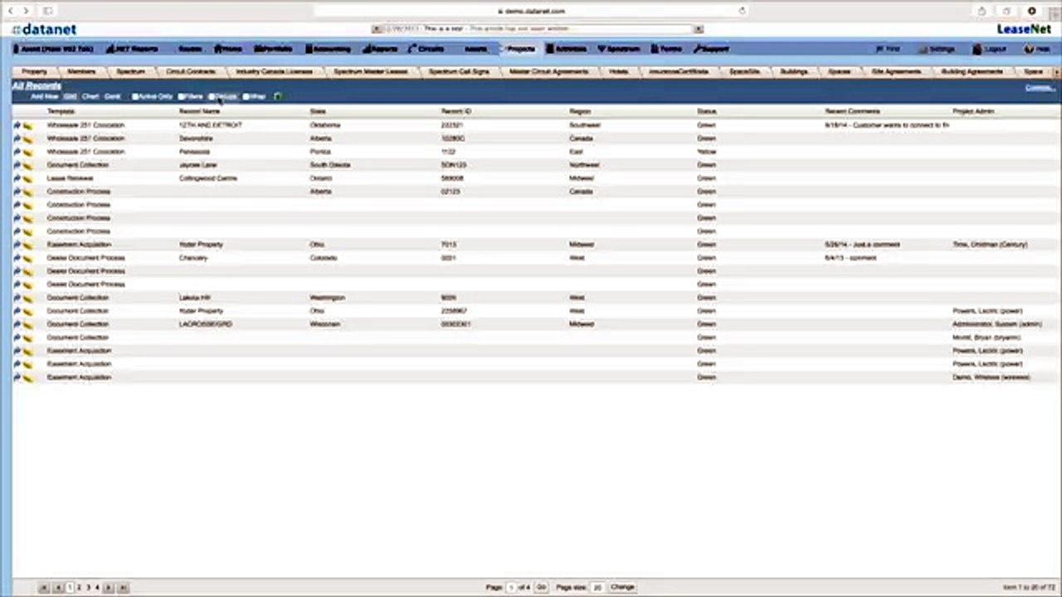The width and height of the screenshot is (1062, 597).
Task: Click the yellow icon in the LACROSSEGRID row
Action: point(27,324)
